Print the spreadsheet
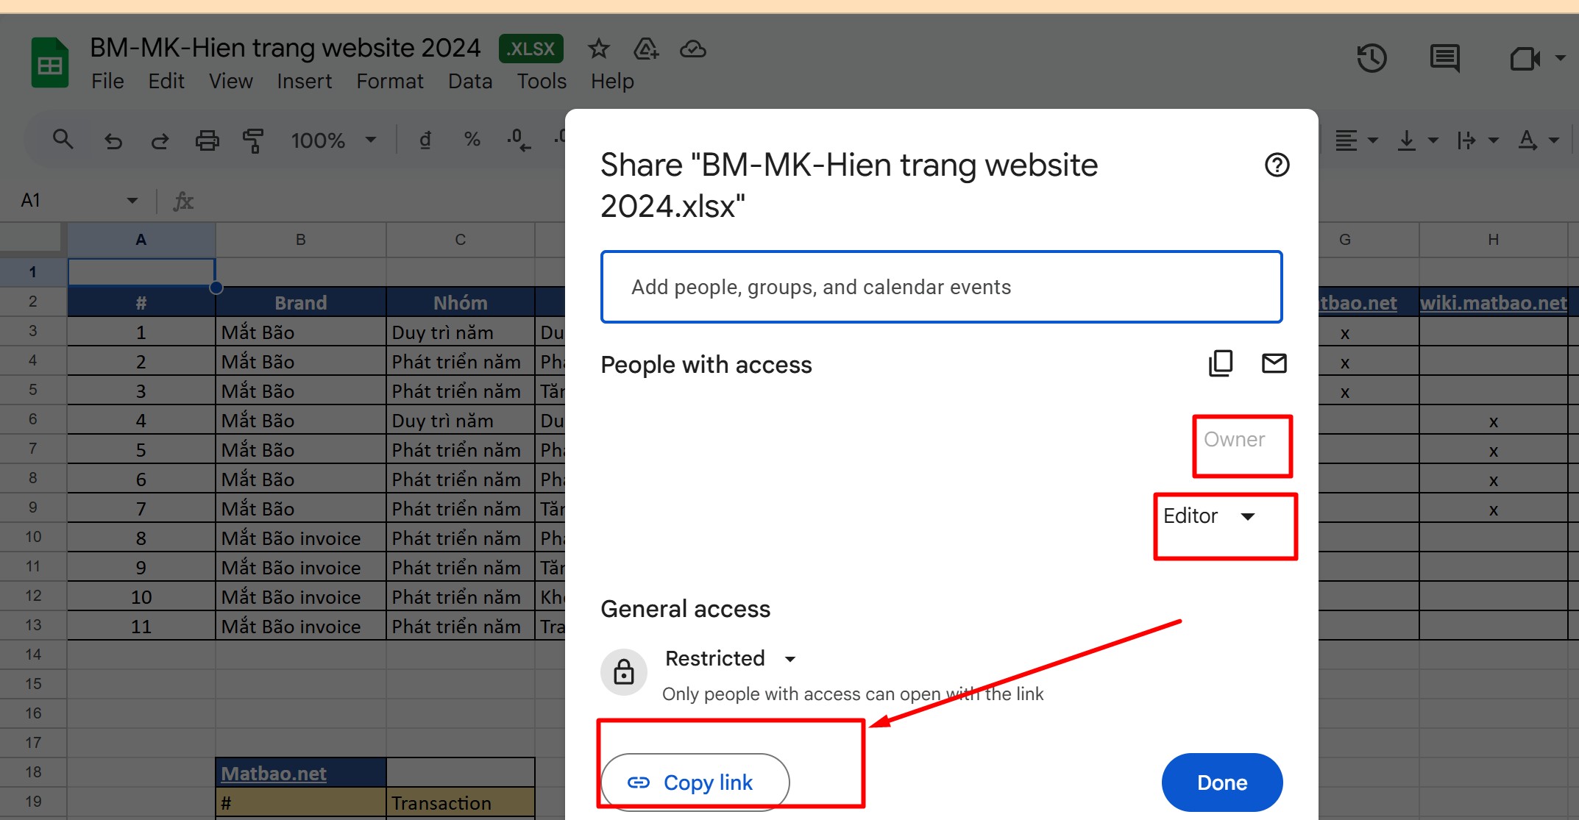Screen dimensions: 1579x820 207,140
